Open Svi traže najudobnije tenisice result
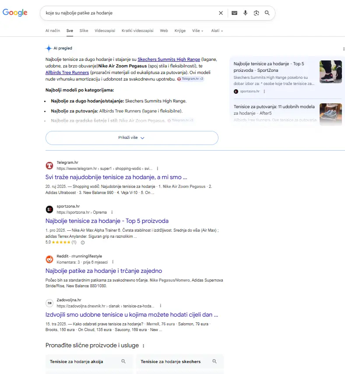The height and width of the screenshot is (374, 345). (116, 177)
